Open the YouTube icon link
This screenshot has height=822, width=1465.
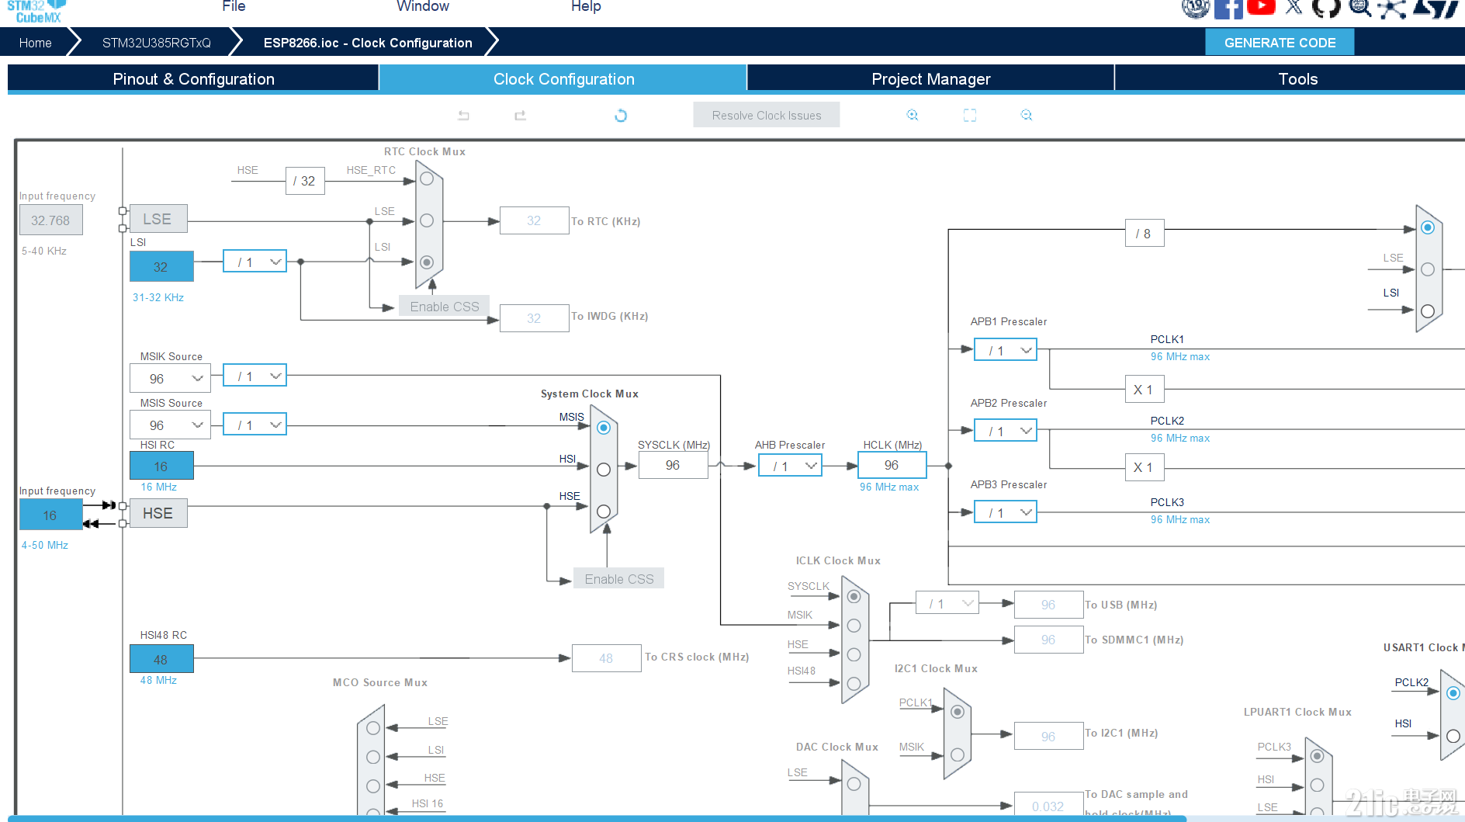click(x=1261, y=7)
